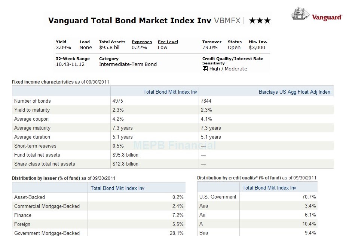This screenshot has height=236, width=349.
Task: Select the Min. Inv. value $3,000
Action: point(257,48)
